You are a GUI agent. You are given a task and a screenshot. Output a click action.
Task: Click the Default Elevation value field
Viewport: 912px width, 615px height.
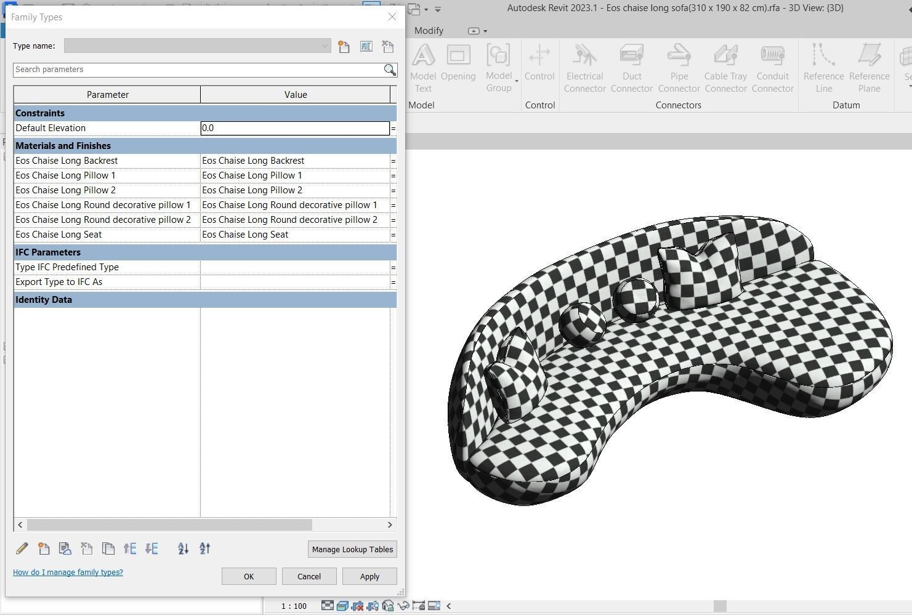295,128
